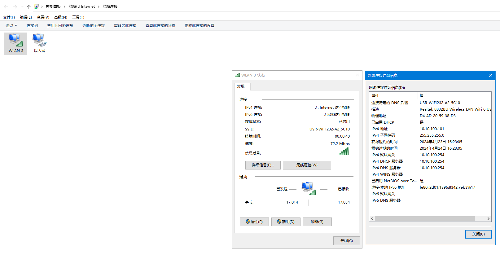Click the control panel icon in address bar
This screenshot has height=255, width=500.
click(x=36, y=7)
